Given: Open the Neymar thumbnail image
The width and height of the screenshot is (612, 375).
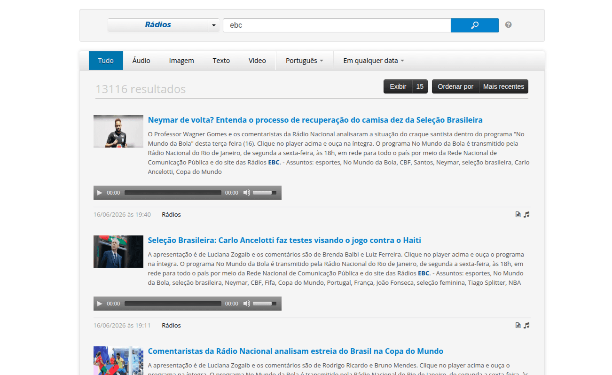Looking at the screenshot, I should pyautogui.click(x=118, y=132).
